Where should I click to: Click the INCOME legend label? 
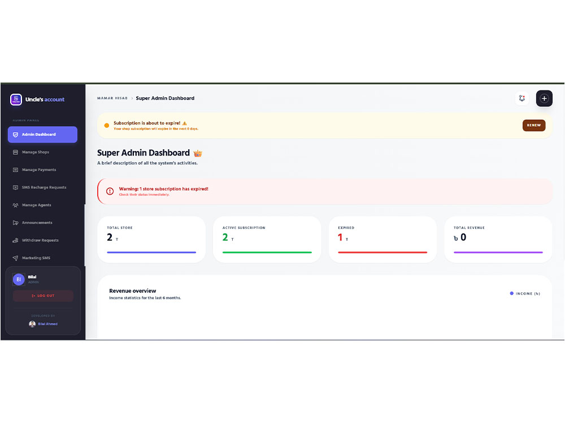point(528,293)
